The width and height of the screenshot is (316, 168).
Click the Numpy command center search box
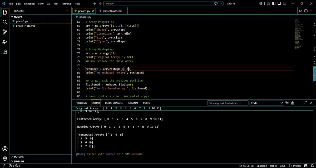point(158,4)
